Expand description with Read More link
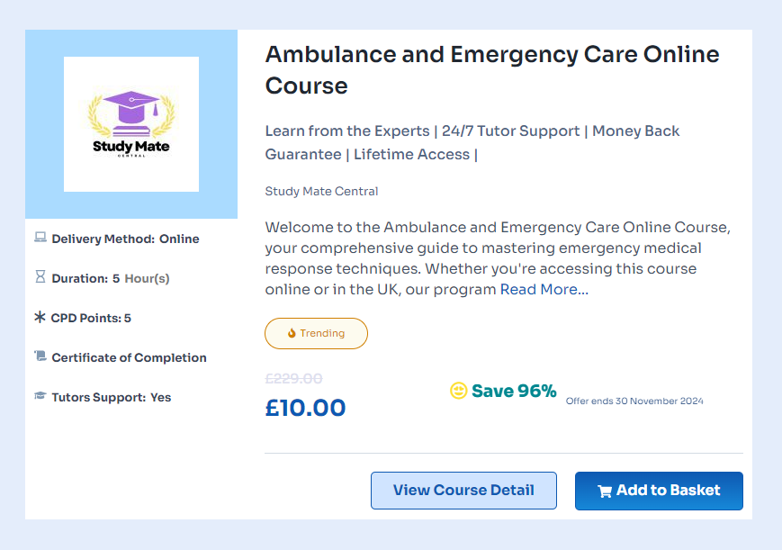This screenshot has width=782, height=550. (x=544, y=289)
